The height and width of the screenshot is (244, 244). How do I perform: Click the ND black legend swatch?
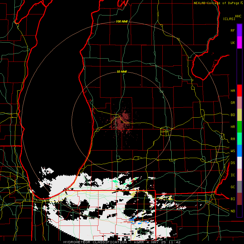point(239,211)
